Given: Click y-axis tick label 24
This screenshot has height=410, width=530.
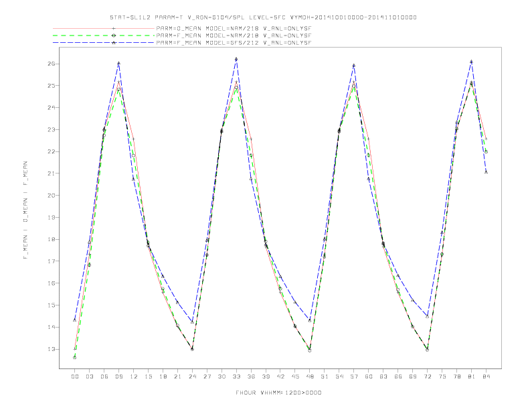Looking at the screenshot, I should tap(52, 108).
